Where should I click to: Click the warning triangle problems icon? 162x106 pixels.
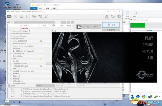[107, 16]
